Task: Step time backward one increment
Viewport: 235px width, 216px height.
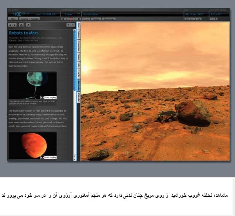Action: click(63, 19)
